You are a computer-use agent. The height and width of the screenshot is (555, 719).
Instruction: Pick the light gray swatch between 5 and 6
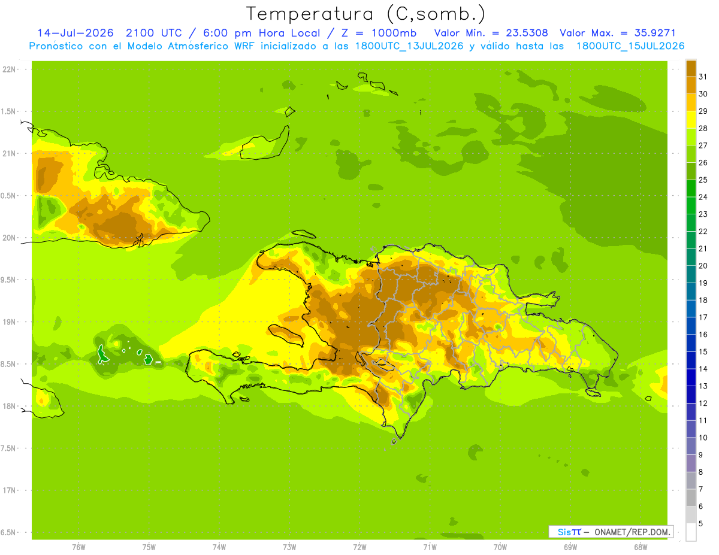[691, 515]
